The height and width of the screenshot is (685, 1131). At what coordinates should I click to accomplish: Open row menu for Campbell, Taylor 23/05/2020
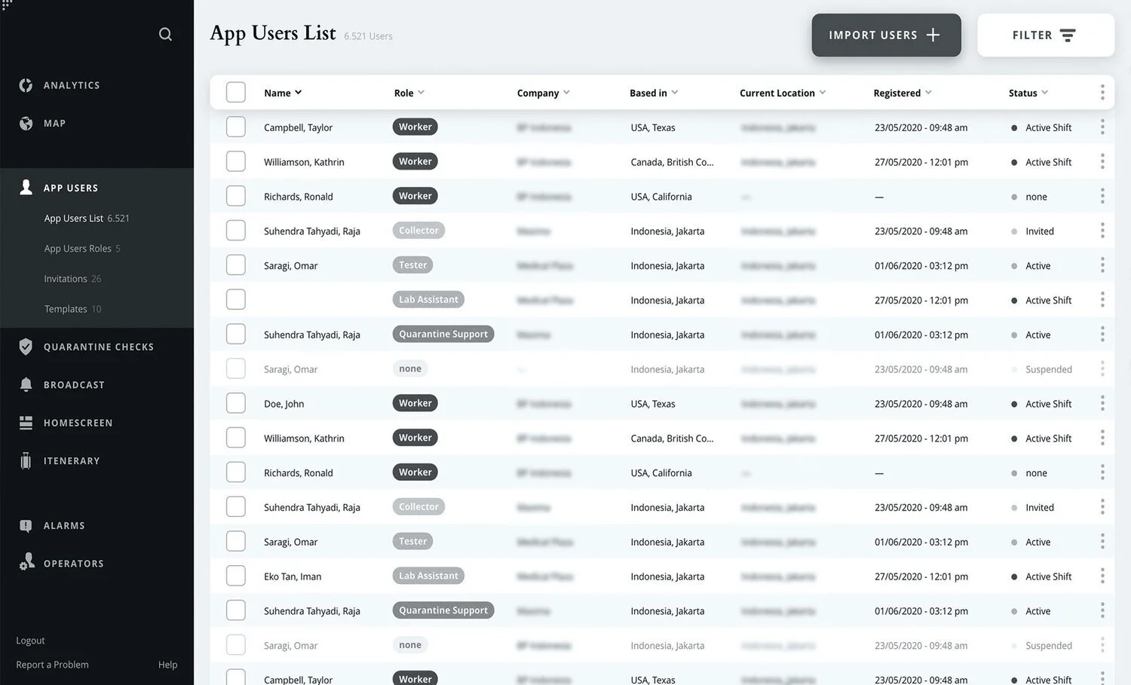tap(1102, 127)
